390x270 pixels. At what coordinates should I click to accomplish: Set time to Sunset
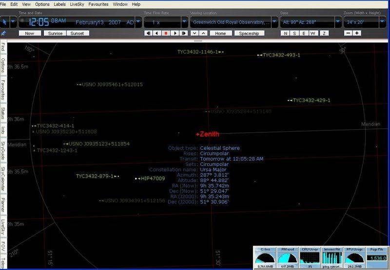[x=77, y=33]
